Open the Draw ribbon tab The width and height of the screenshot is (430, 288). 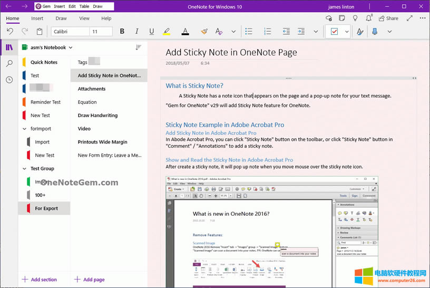[x=61, y=18]
